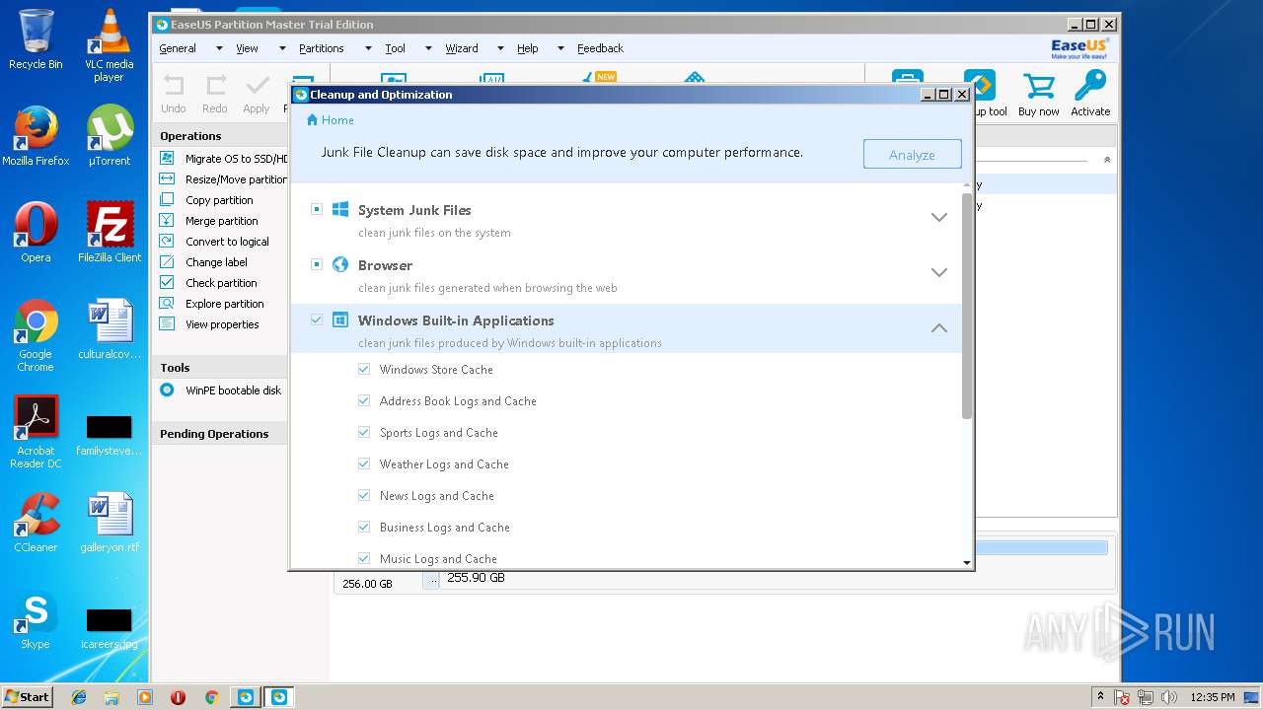Open the View menu
The image size is (1263, 710).
[247, 48]
